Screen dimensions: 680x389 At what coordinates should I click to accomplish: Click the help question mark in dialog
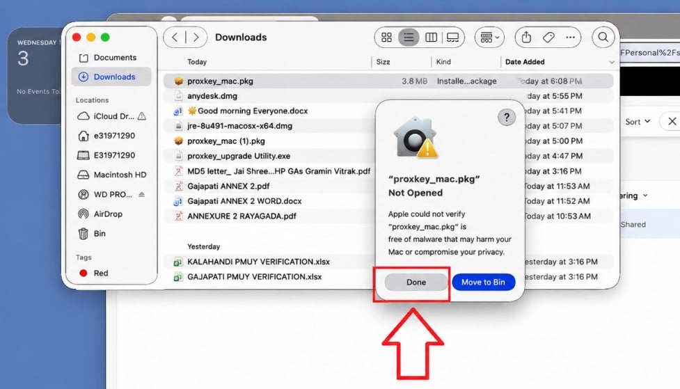click(x=506, y=117)
